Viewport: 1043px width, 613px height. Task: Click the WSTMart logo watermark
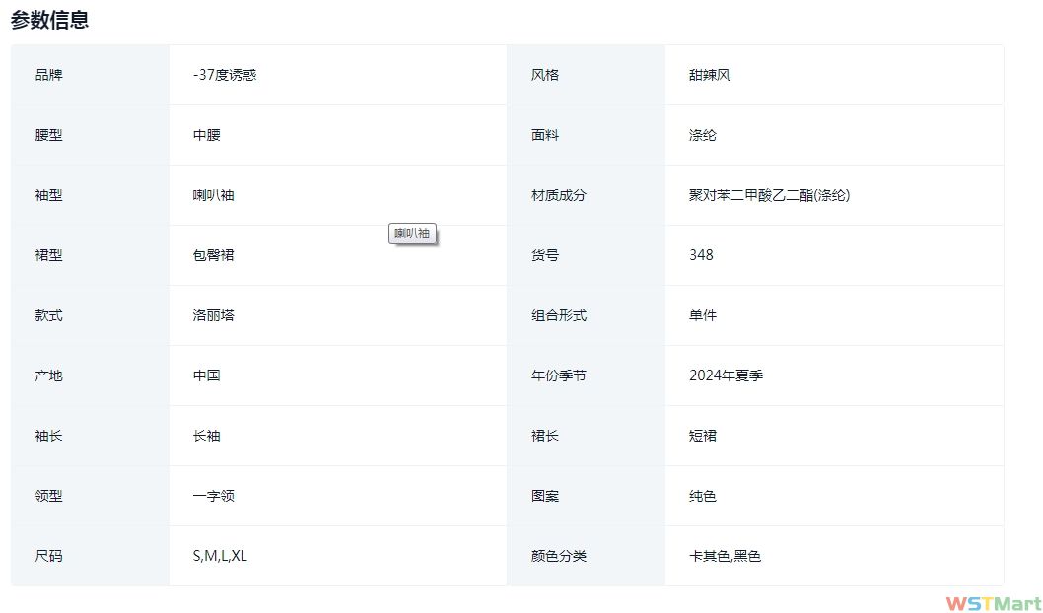pos(993,603)
